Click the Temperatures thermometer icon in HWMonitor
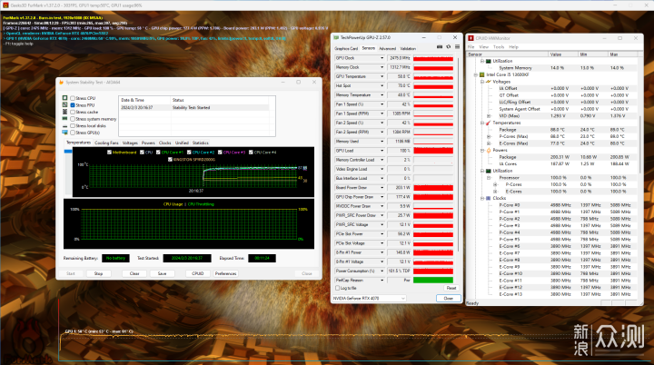 (489, 123)
